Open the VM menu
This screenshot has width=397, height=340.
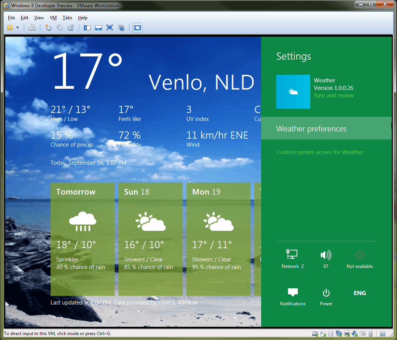point(53,18)
